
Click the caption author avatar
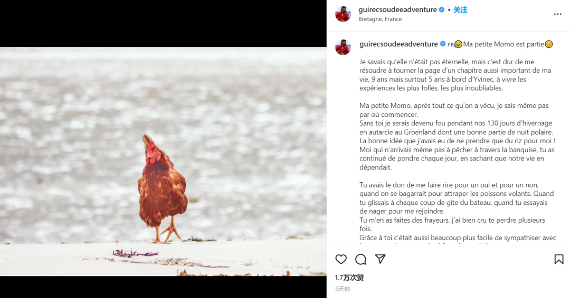click(343, 47)
